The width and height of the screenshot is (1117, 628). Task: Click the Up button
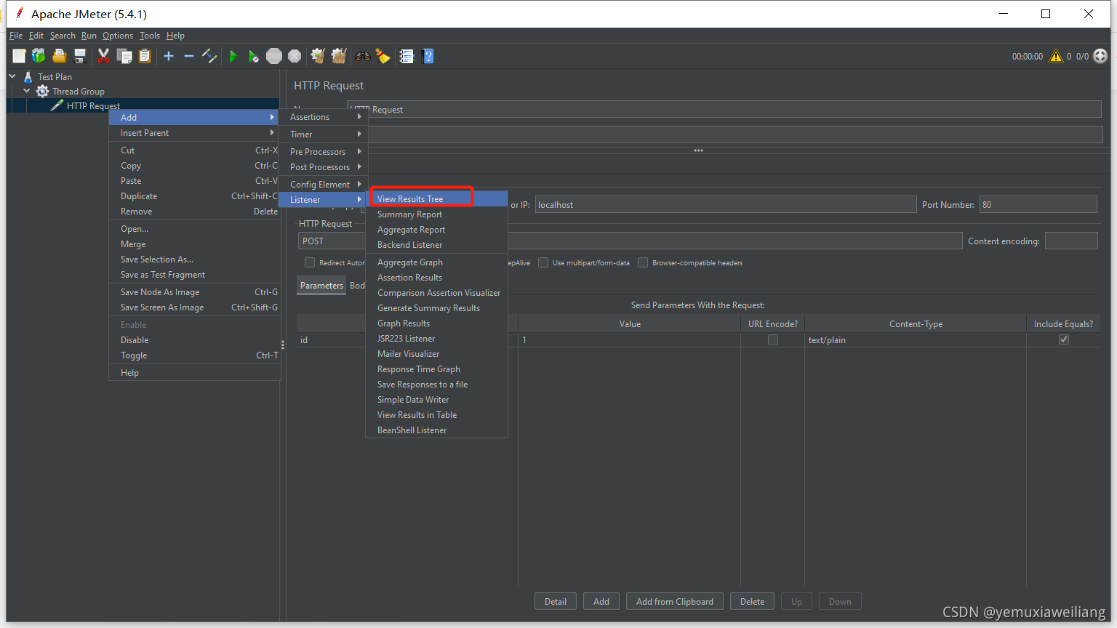tap(797, 601)
